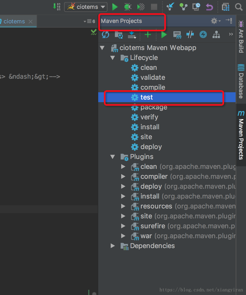Collapse the ciotems Maven Webapp node

[x=102, y=48]
